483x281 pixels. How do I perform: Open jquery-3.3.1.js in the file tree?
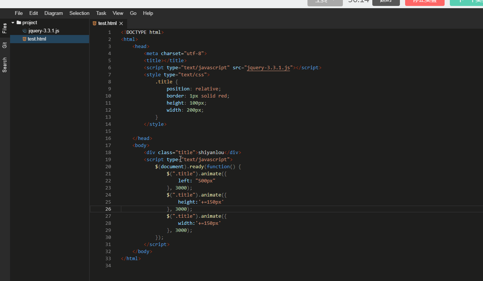(44, 31)
